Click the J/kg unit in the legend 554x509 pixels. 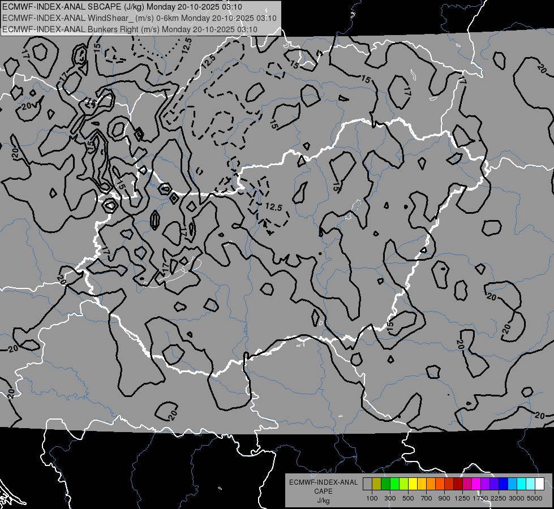coord(323,501)
